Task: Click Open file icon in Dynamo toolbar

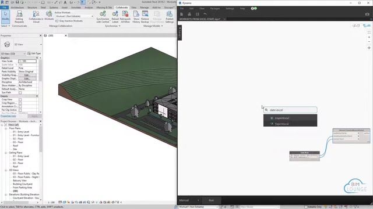Action: click(189, 14)
